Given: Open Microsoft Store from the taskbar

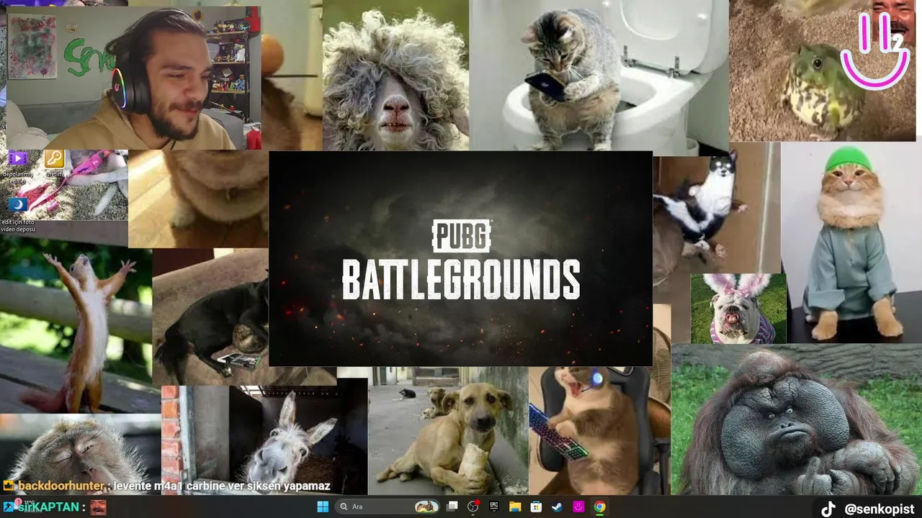Looking at the screenshot, I should pyautogui.click(x=536, y=506).
